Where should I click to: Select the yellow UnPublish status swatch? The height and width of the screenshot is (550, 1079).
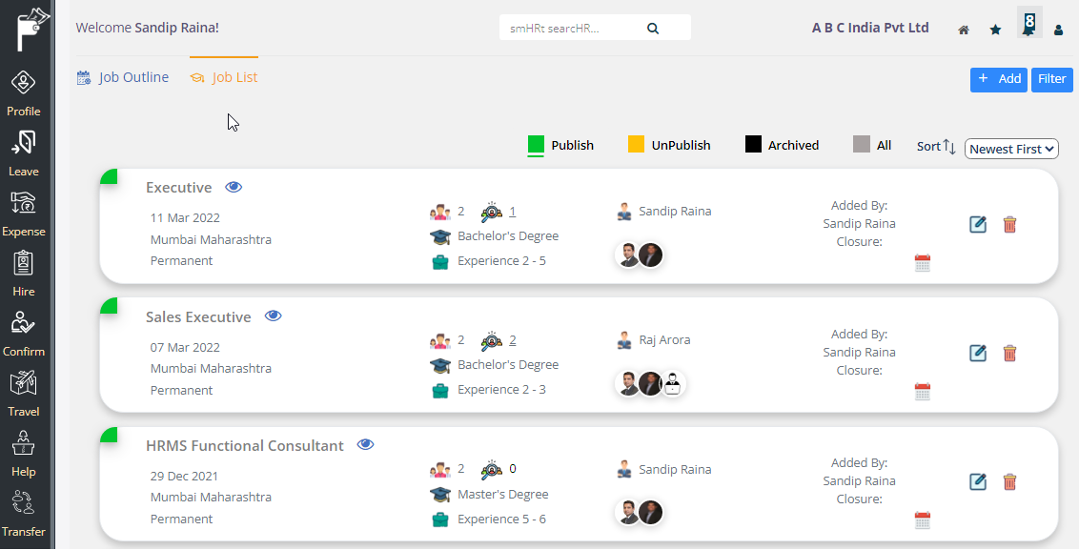636,145
